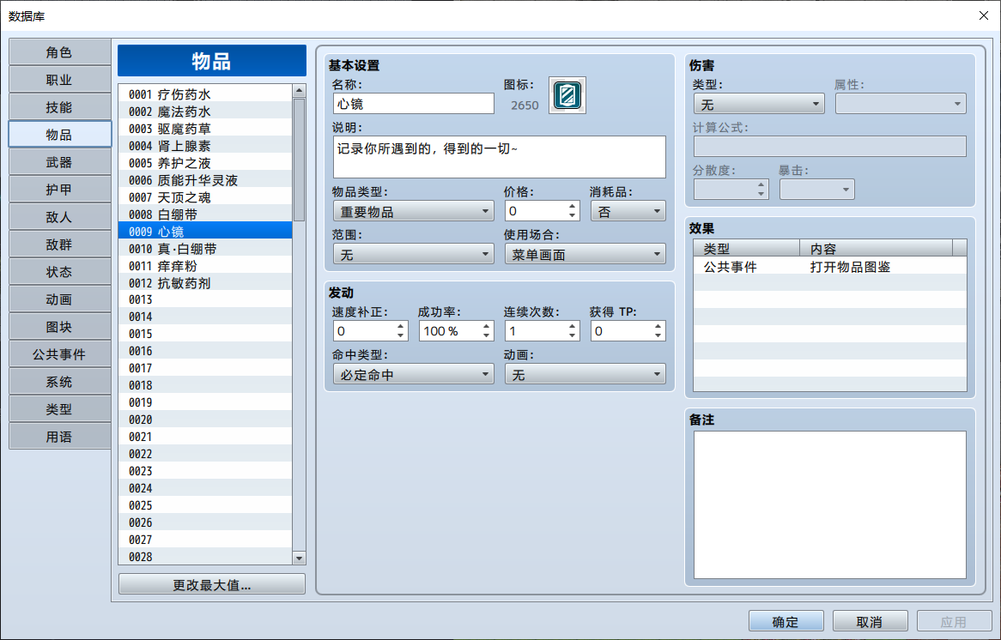Select item 0002 魔法药水
Image resolution: width=1001 pixels, height=640 pixels.
(x=205, y=111)
